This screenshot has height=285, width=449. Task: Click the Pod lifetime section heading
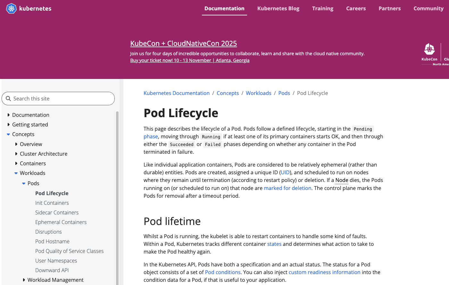[172, 221]
